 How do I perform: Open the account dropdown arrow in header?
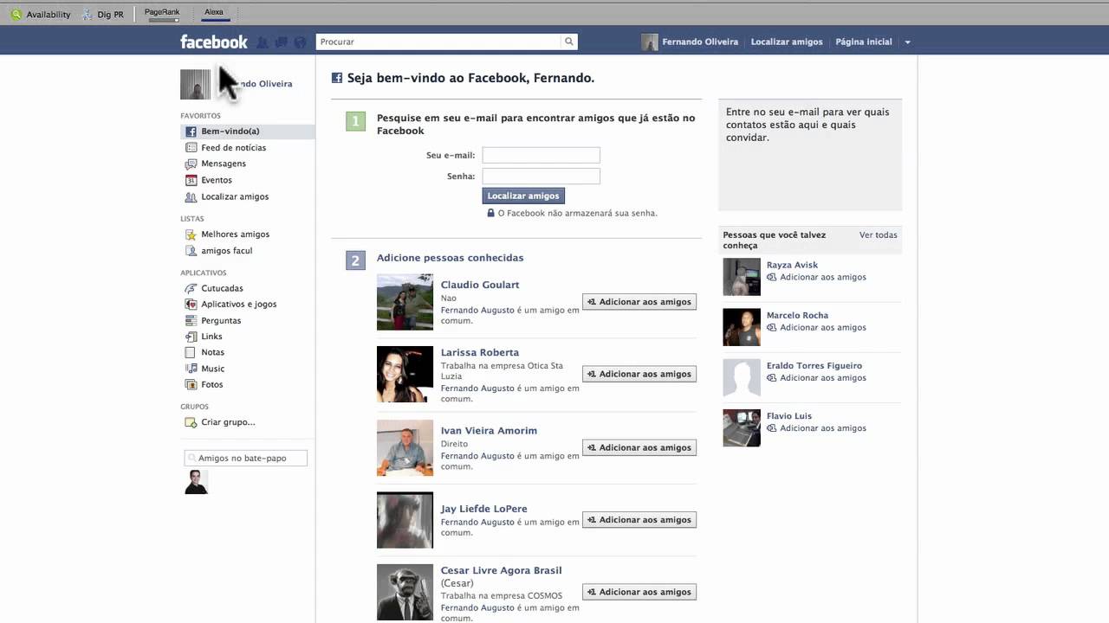point(907,42)
